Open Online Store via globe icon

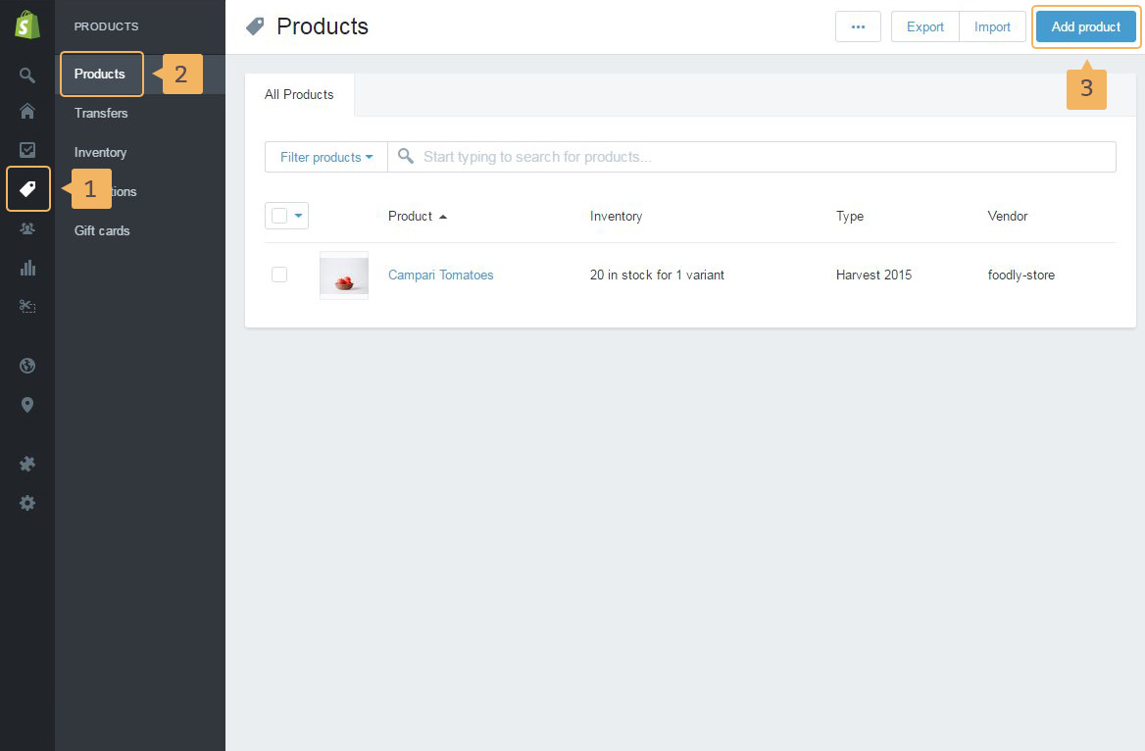[x=27, y=366]
